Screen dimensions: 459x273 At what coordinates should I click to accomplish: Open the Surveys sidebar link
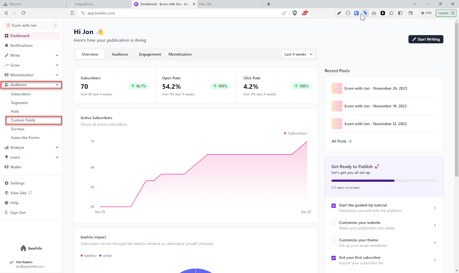click(17, 129)
